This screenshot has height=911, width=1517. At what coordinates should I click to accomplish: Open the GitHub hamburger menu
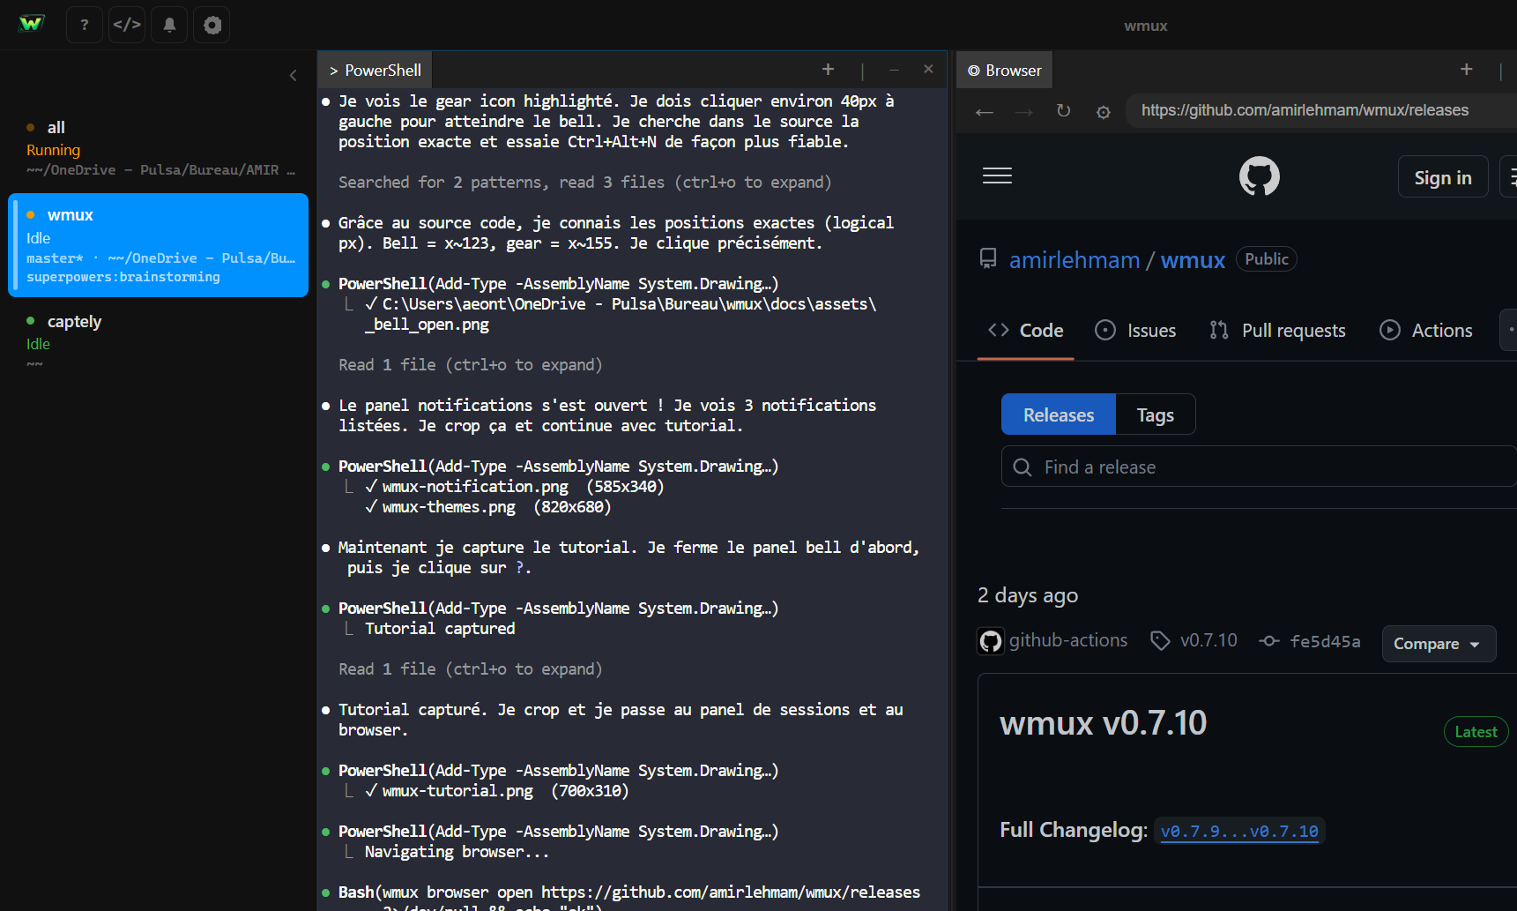(x=997, y=176)
